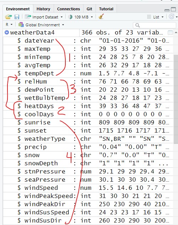The height and width of the screenshot is (225, 178).
Task: Open the List view mode dropdown
Action: point(155,17)
